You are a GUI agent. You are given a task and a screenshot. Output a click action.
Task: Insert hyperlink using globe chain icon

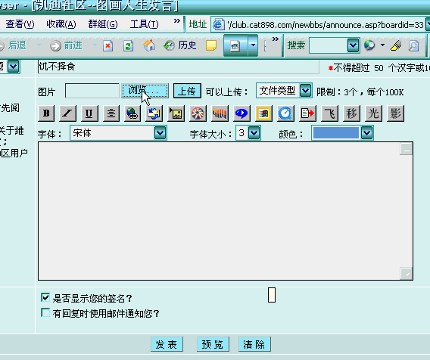(132, 113)
